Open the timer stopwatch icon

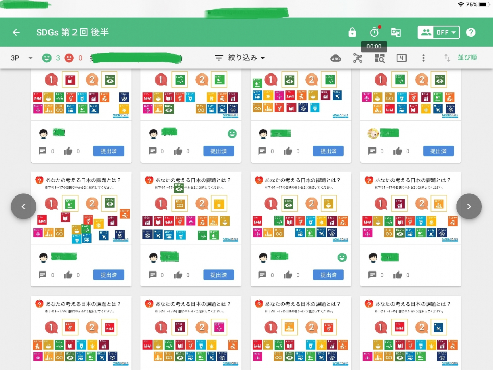point(374,32)
